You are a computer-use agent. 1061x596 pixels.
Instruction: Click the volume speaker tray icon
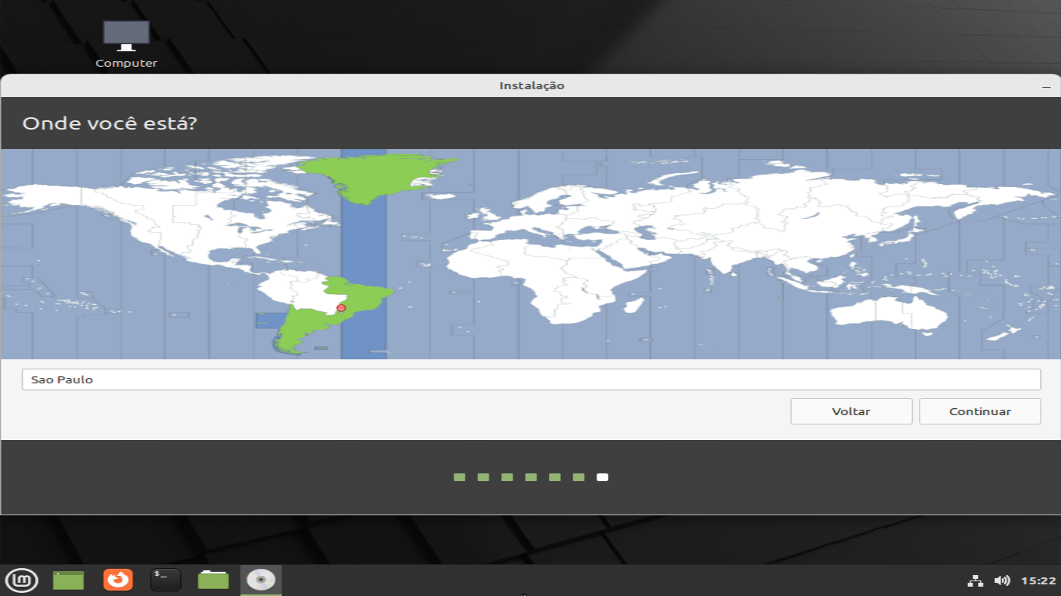(x=1002, y=580)
